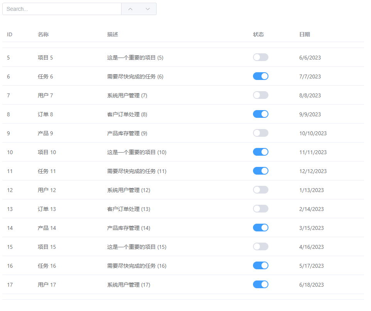
Task: Click the name cell 订单 8
Action: [x=45, y=114]
